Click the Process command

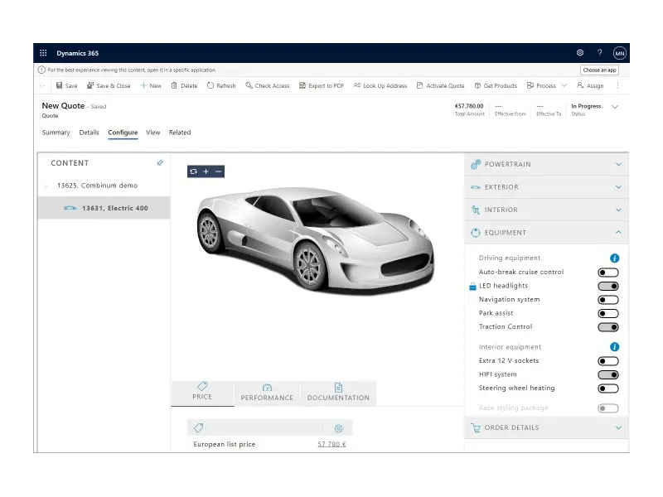541,85
